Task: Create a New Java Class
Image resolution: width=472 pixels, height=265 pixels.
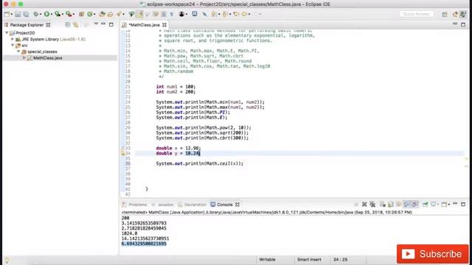Action: (90, 14)
